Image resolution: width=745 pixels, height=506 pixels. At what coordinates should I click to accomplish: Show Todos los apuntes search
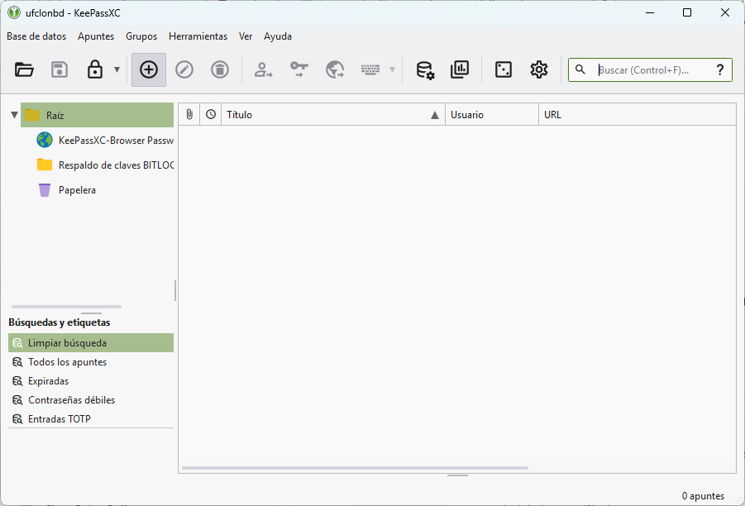(x=91, y=362)
